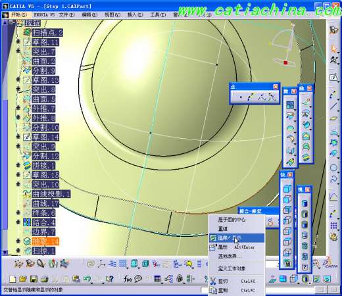Close the floating point toolbar
Screen dimensions: 342x296
pyautogui.click(x=276, y=87)
